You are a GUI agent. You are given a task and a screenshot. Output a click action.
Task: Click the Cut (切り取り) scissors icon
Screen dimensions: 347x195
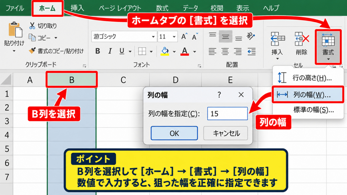[x=33, y=26]
